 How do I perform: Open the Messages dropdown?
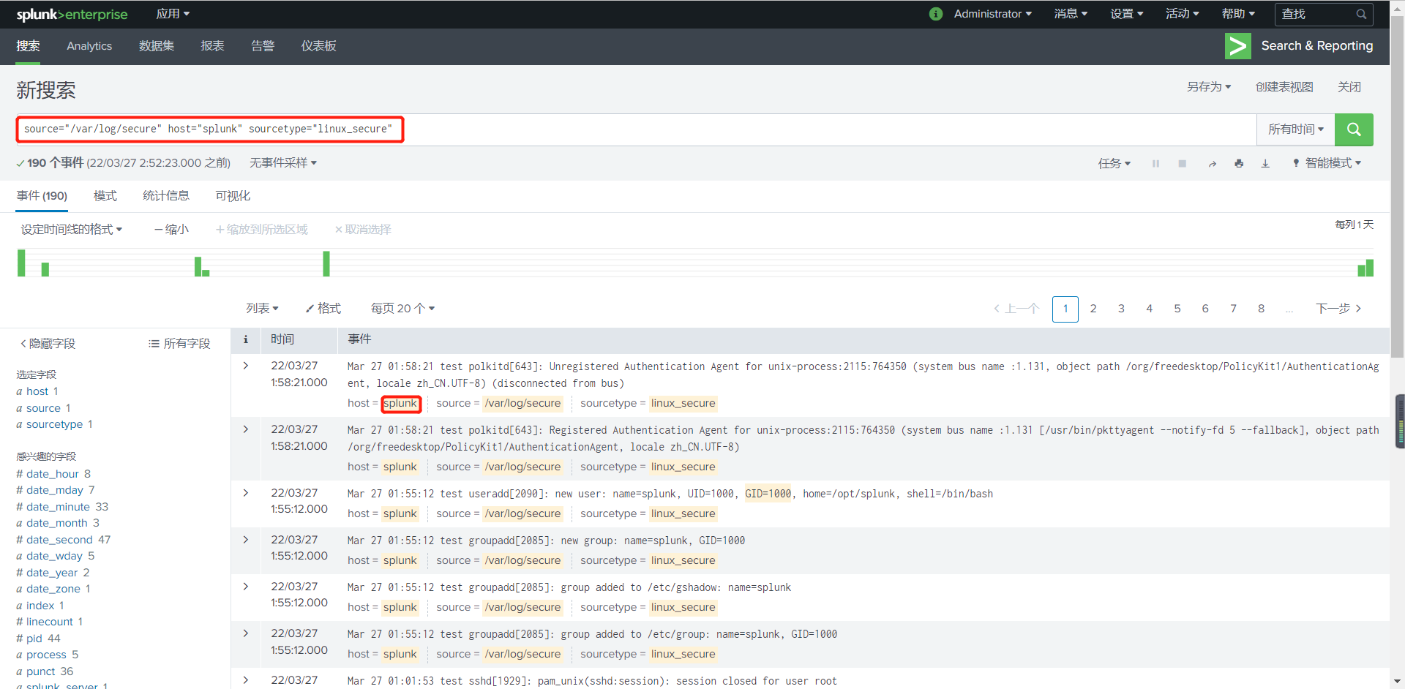1071,14
